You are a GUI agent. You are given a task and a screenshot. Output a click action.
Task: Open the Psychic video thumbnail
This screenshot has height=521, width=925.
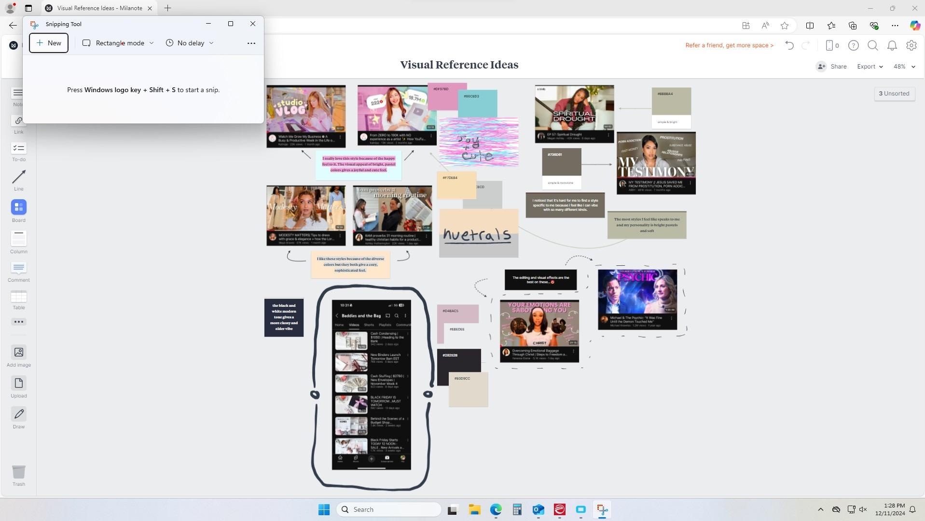(637, 300)
